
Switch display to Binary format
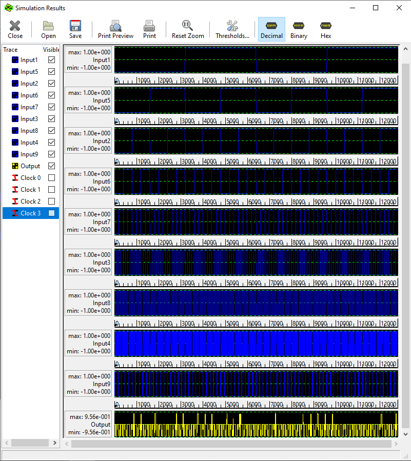[299, 29]
